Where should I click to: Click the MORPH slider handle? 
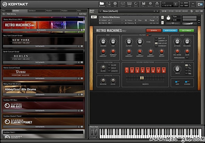point(142,78)
